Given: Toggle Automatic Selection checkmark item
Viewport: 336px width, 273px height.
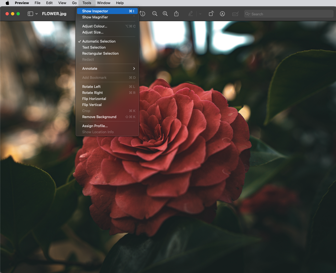Looking at the screenshot, I should pos(99,41).
